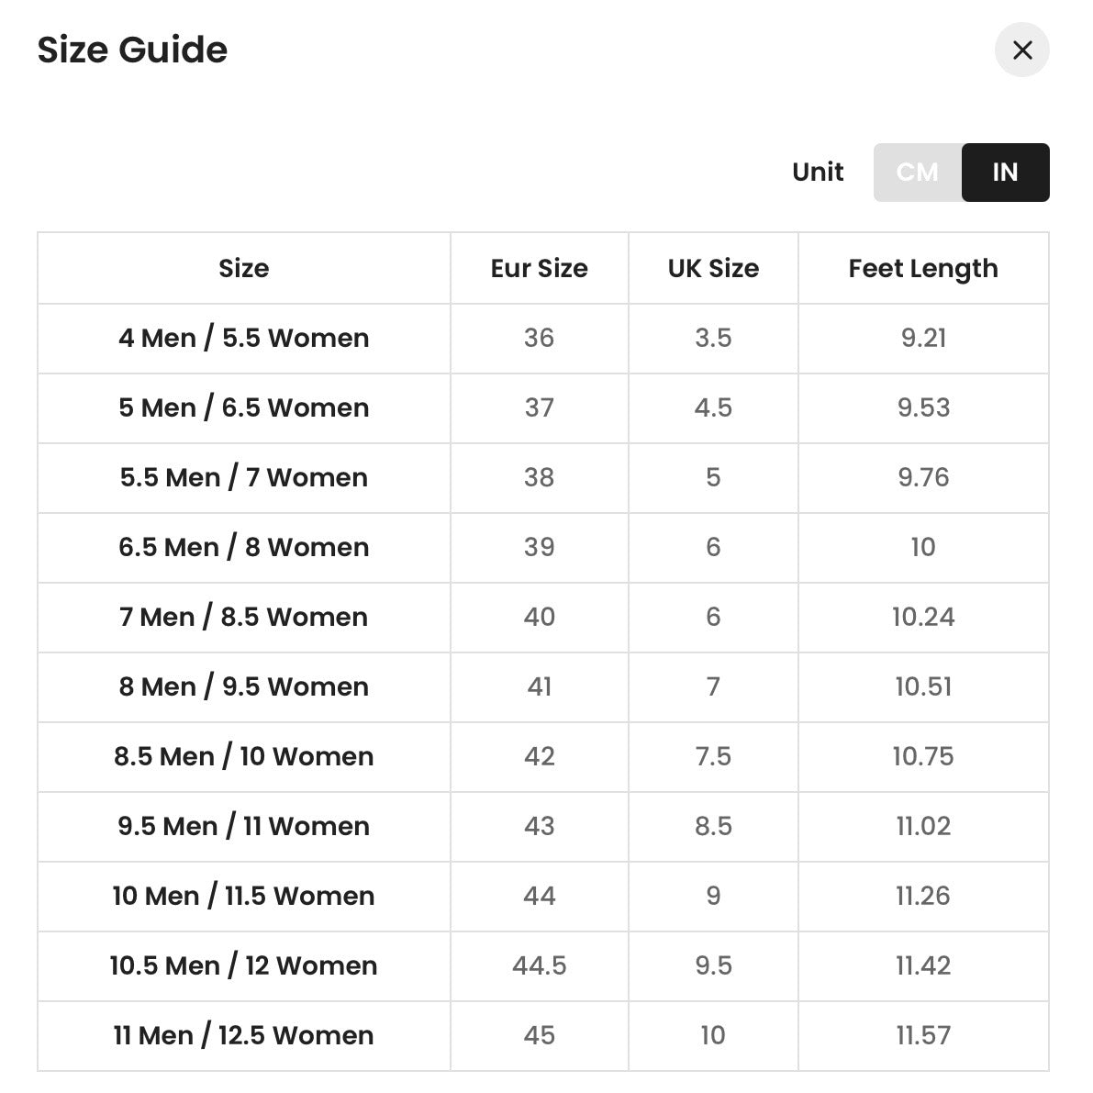Switch unit to CM
The width and height of the screenshot is (1093, 1093).
click(918, 173)
